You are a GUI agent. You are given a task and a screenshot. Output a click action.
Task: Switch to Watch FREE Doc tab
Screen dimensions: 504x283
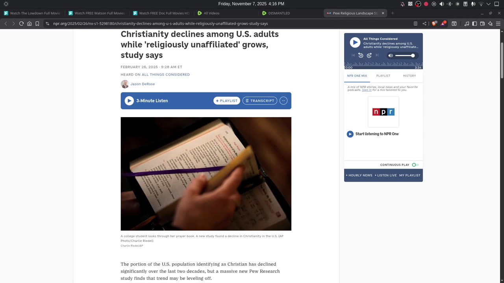point(161,13)
